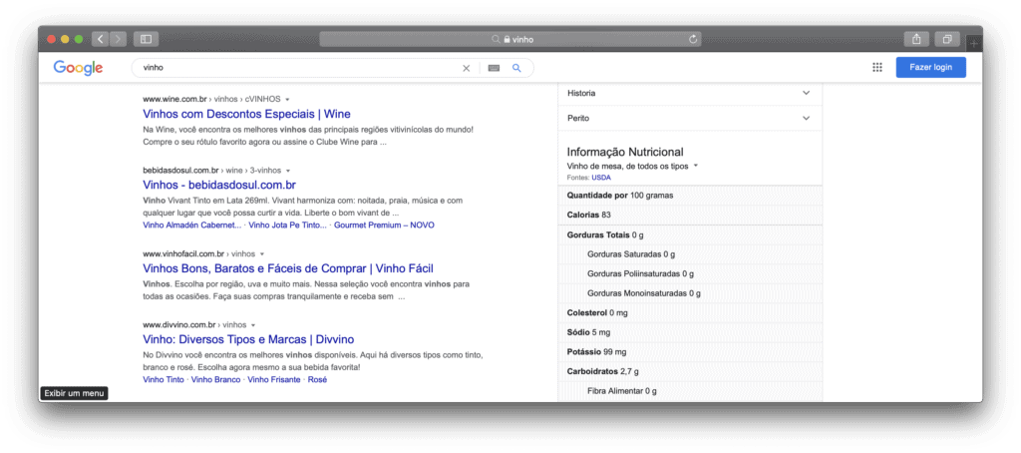Clear the search box with the X icon

[x=467, y=68]
